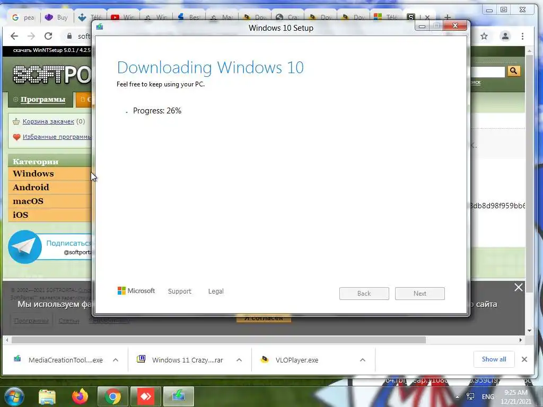
Task: Click the Softportal search magnifier button
Action: pyautogui.click(x=513, y=71)
